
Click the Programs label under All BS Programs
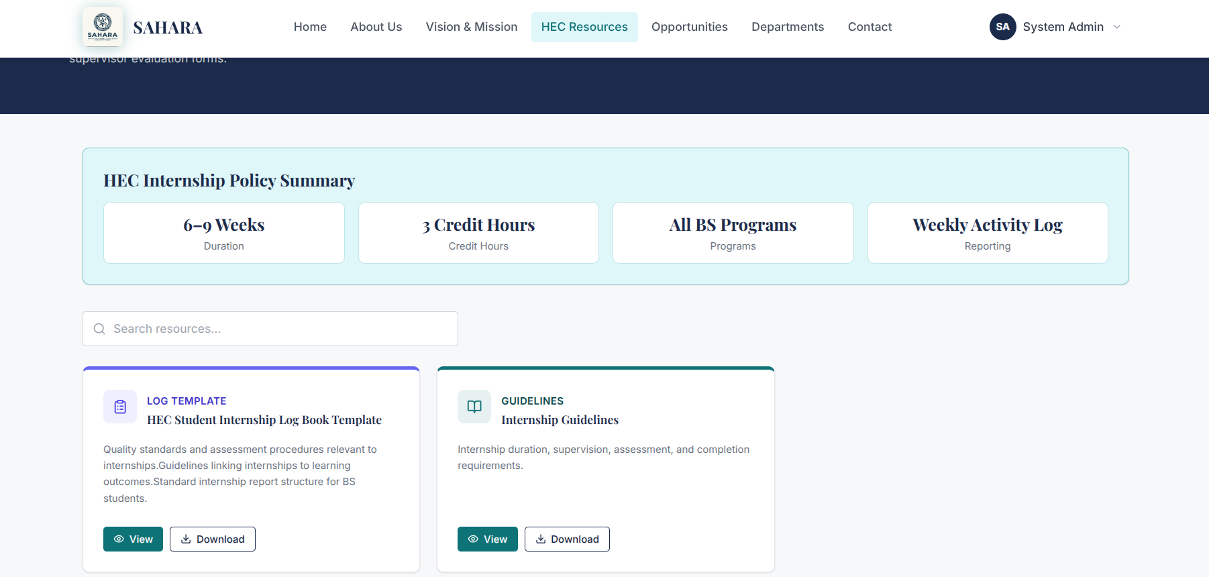pyautogui.click(x=733, y=246)
